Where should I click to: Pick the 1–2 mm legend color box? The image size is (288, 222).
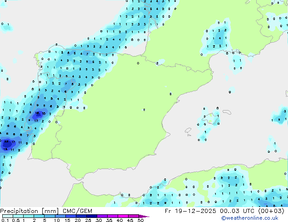(29, 216)
